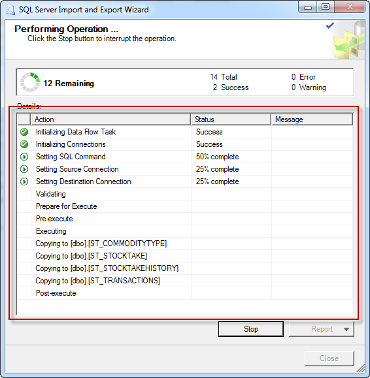Click the green success icon for Initializing Data Flow Task

coord(24,132)
